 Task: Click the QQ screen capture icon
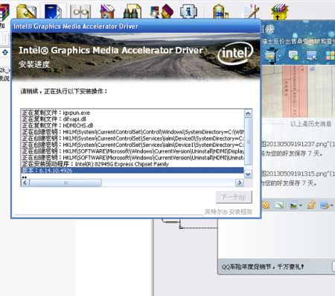(x=324, y=205)
